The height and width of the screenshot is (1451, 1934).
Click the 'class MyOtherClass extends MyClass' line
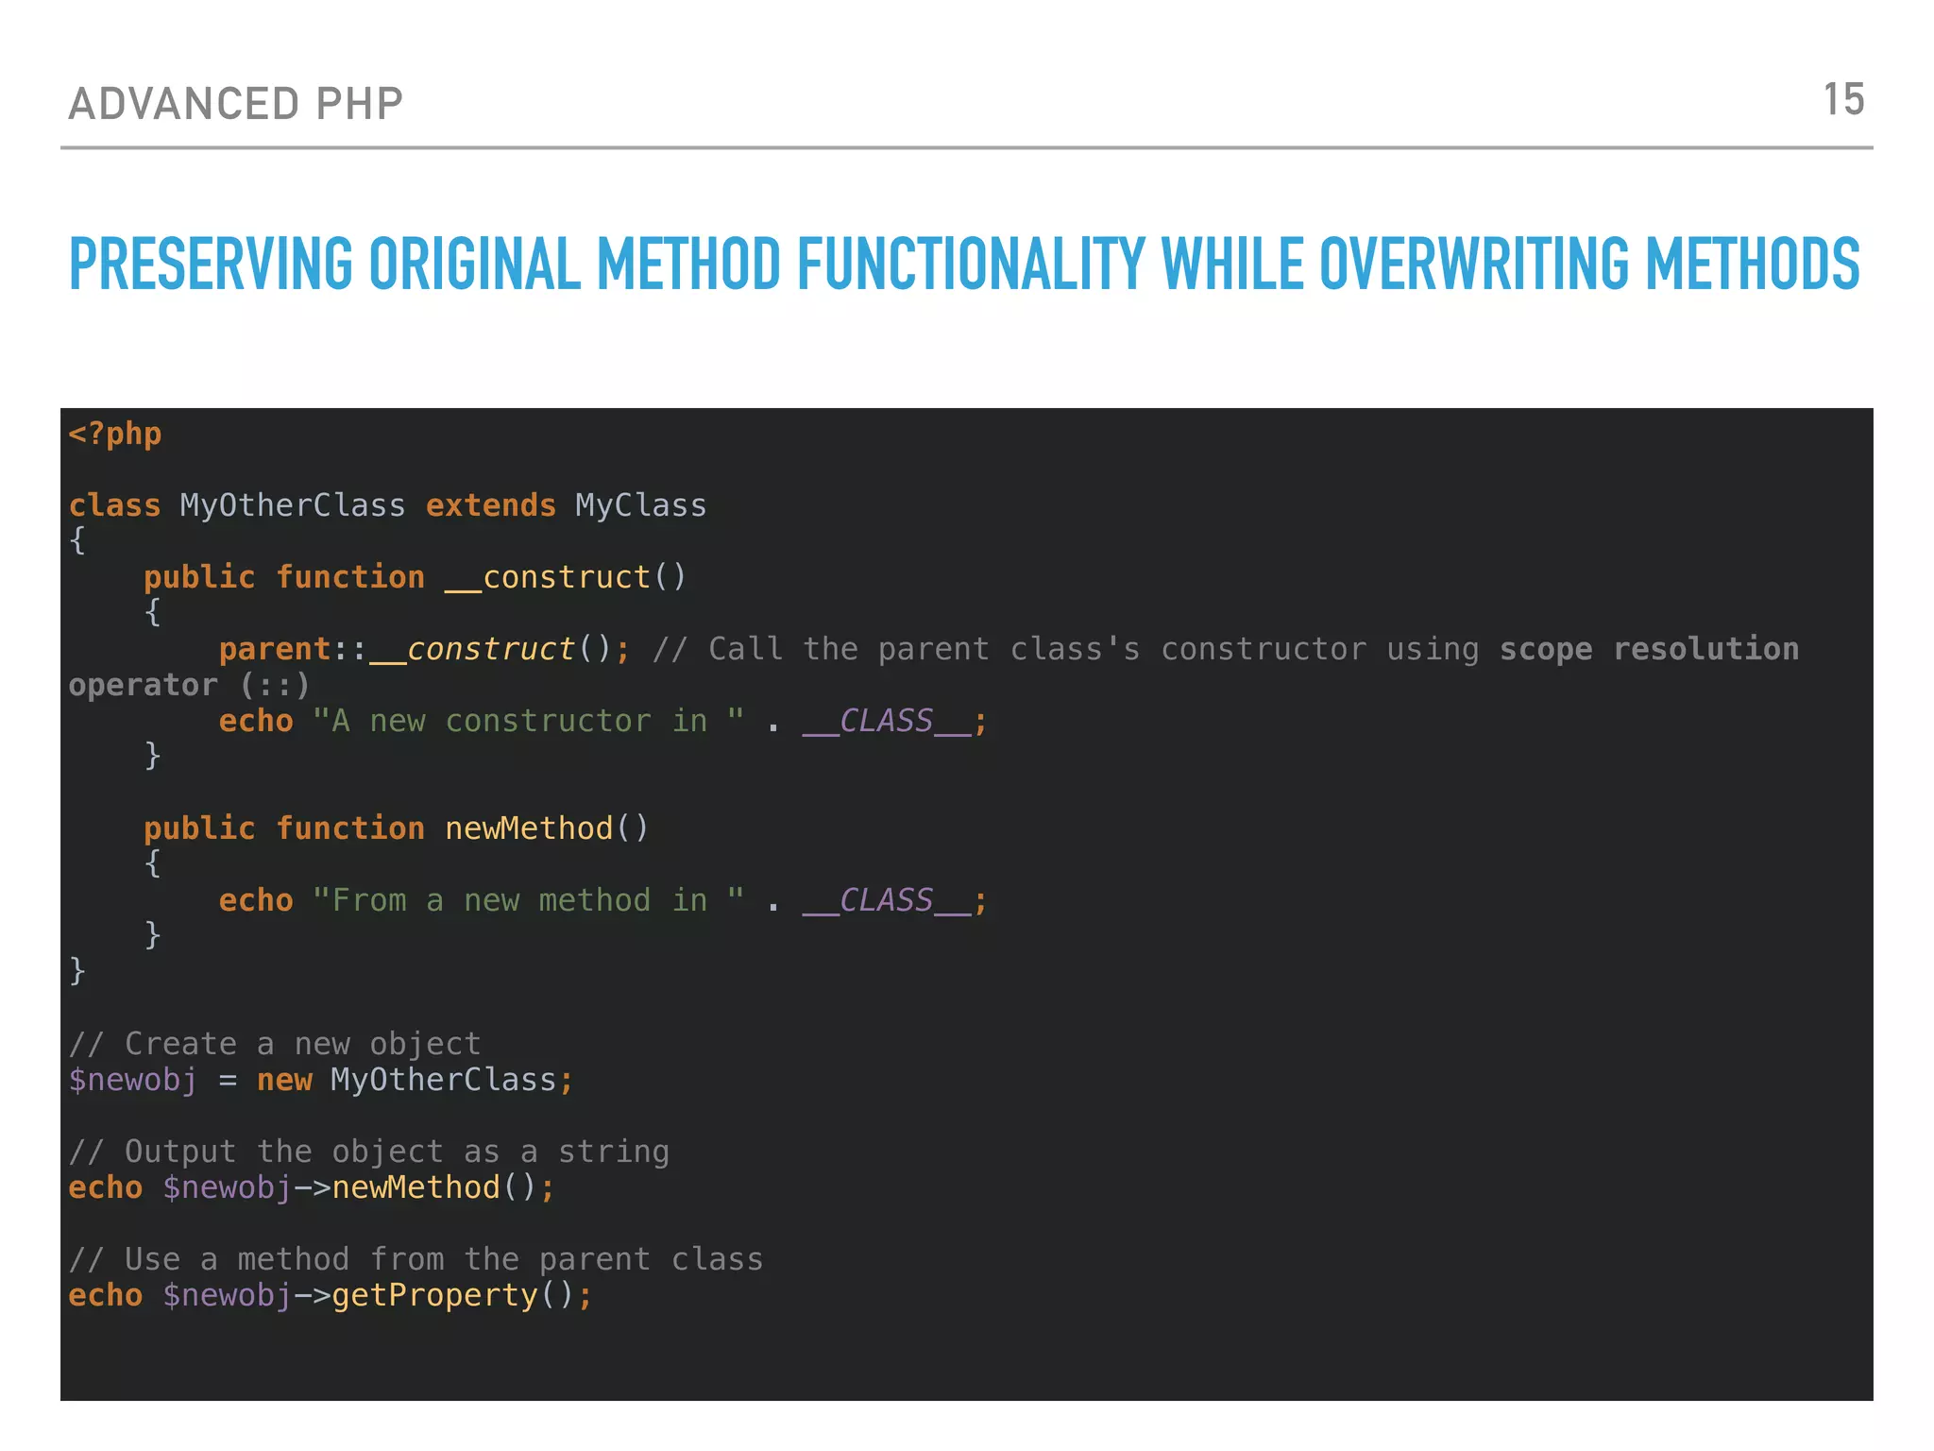387,505
